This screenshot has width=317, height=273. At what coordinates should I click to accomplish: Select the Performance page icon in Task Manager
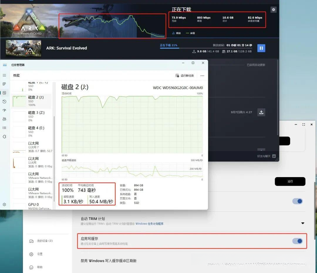point(4,93)
